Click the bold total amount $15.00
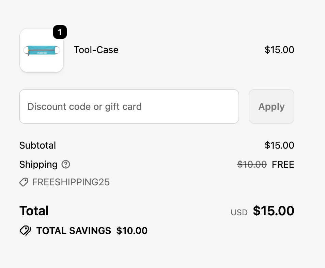Viewport: 325px width, 268px height. [274, 211]
